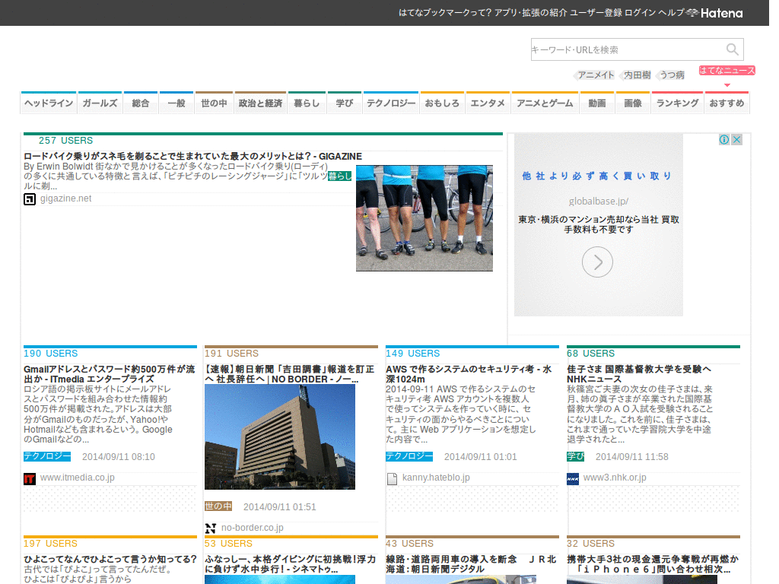Click the ad's circular arrow button

click(597, 262)
